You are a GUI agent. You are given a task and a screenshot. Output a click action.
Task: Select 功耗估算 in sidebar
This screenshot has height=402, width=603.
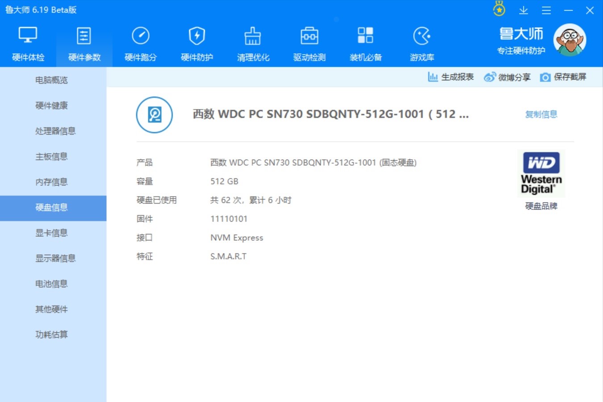pos(53,335)
